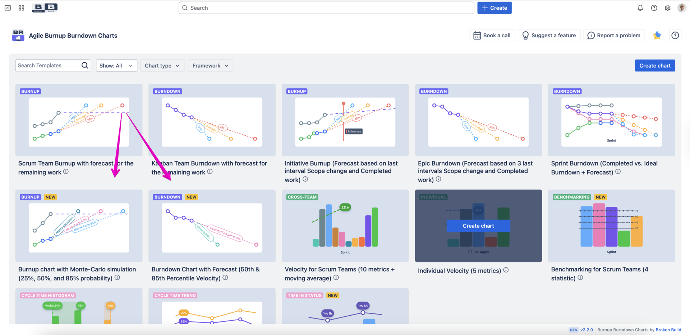The width and height of the screenshot is (690, 335).
Task: Click the sidebar expand icon at top left
Action: (x=8, y=8)
